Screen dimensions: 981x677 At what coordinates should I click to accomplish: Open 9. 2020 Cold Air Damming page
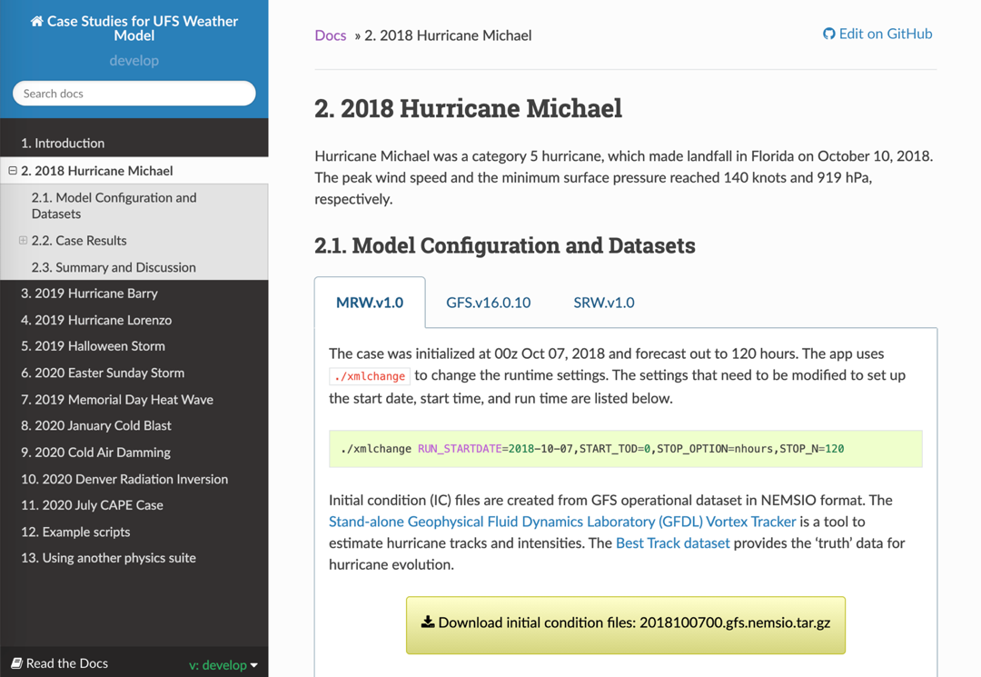[134, 453]
